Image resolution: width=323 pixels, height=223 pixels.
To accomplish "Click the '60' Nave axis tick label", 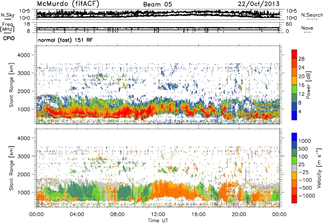I will coord(289,24).
